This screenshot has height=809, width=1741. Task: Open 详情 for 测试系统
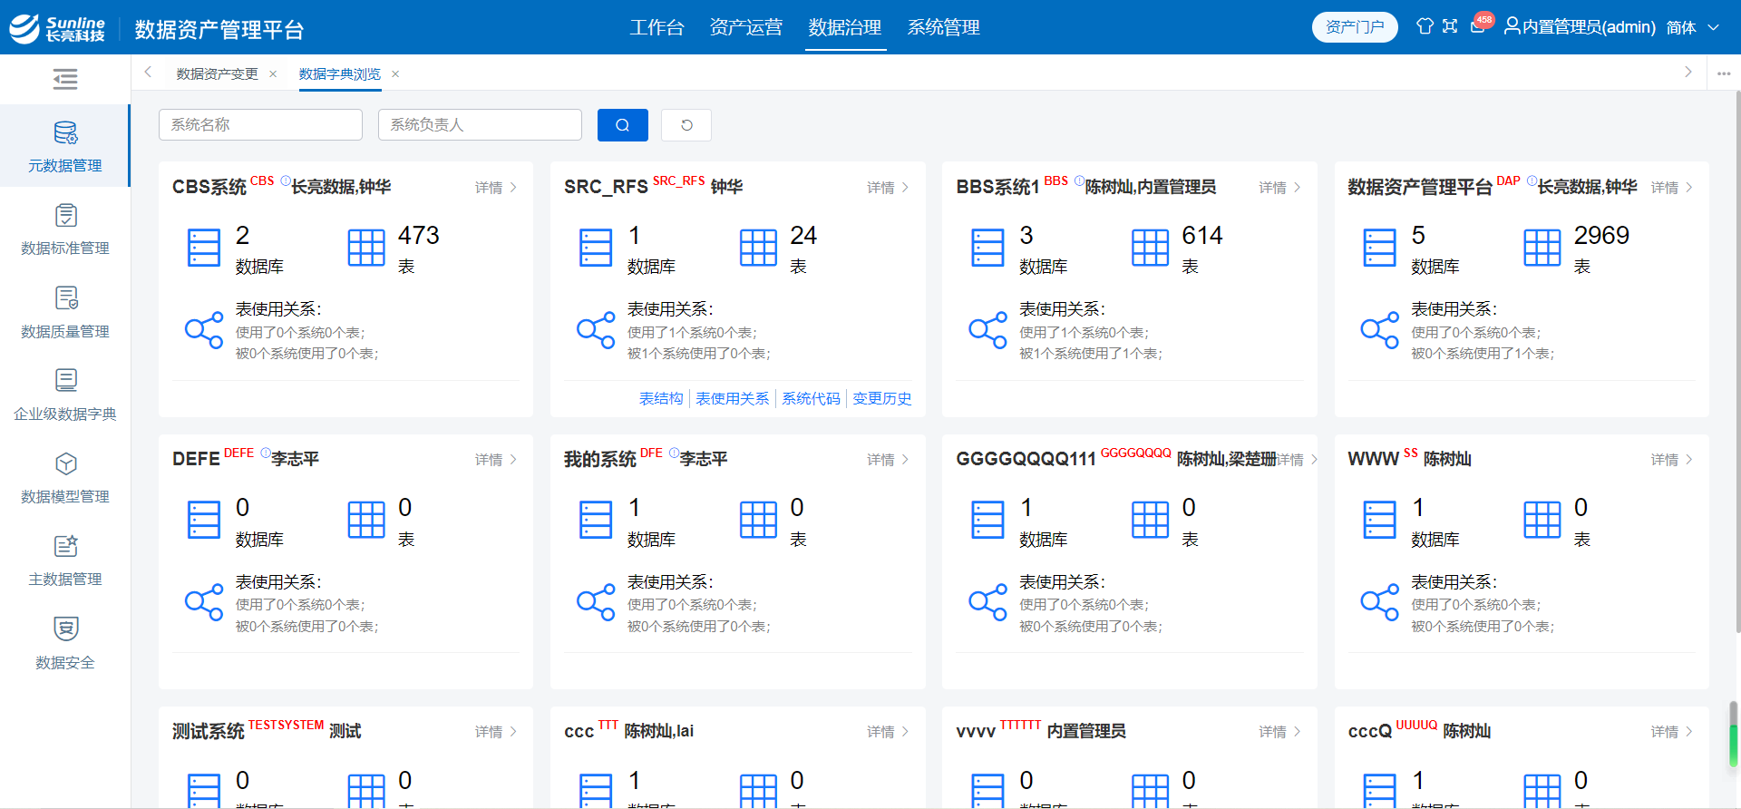click(496, 732)
